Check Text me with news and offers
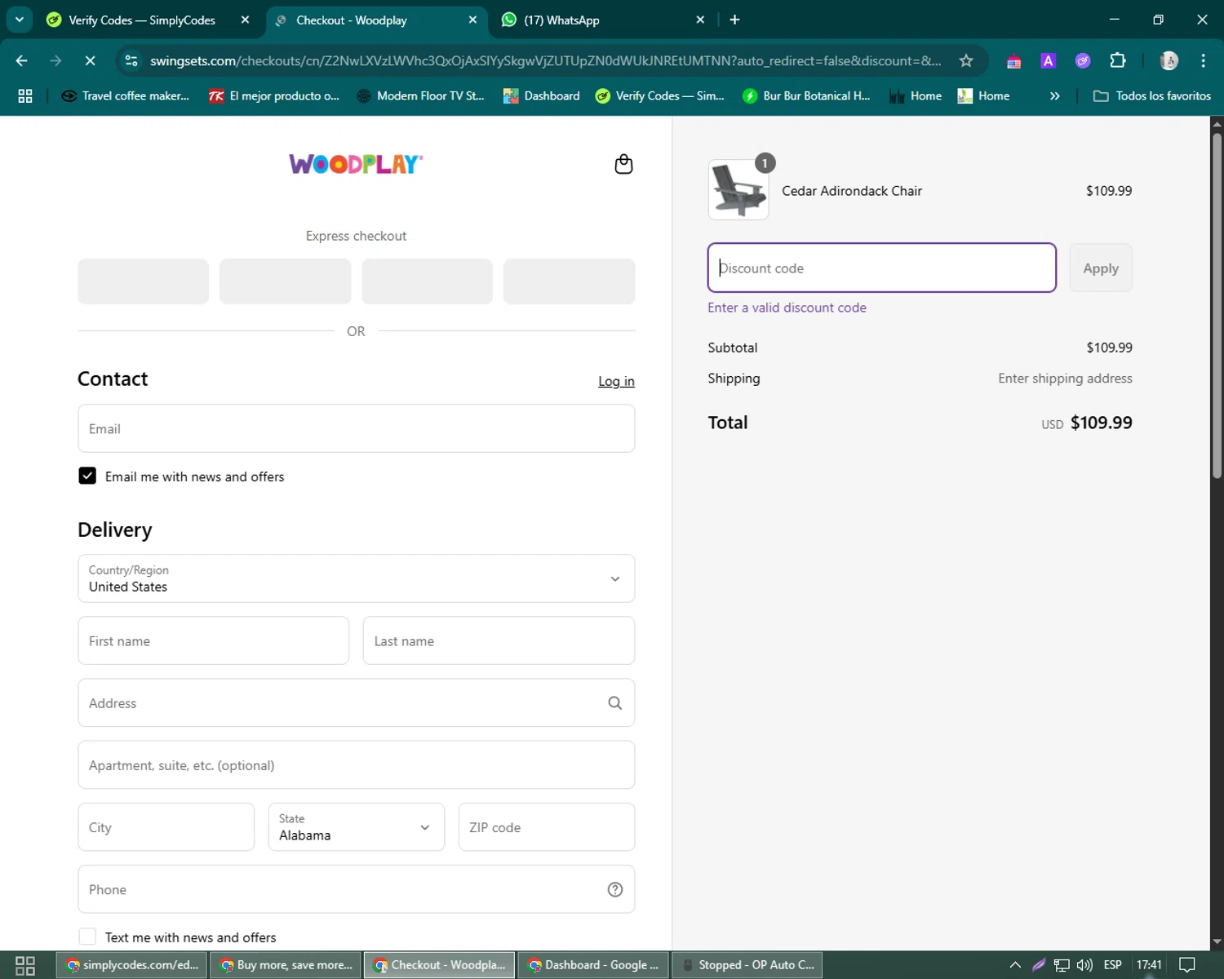This screenshot has width=1224, height=979. pos(87,937)
